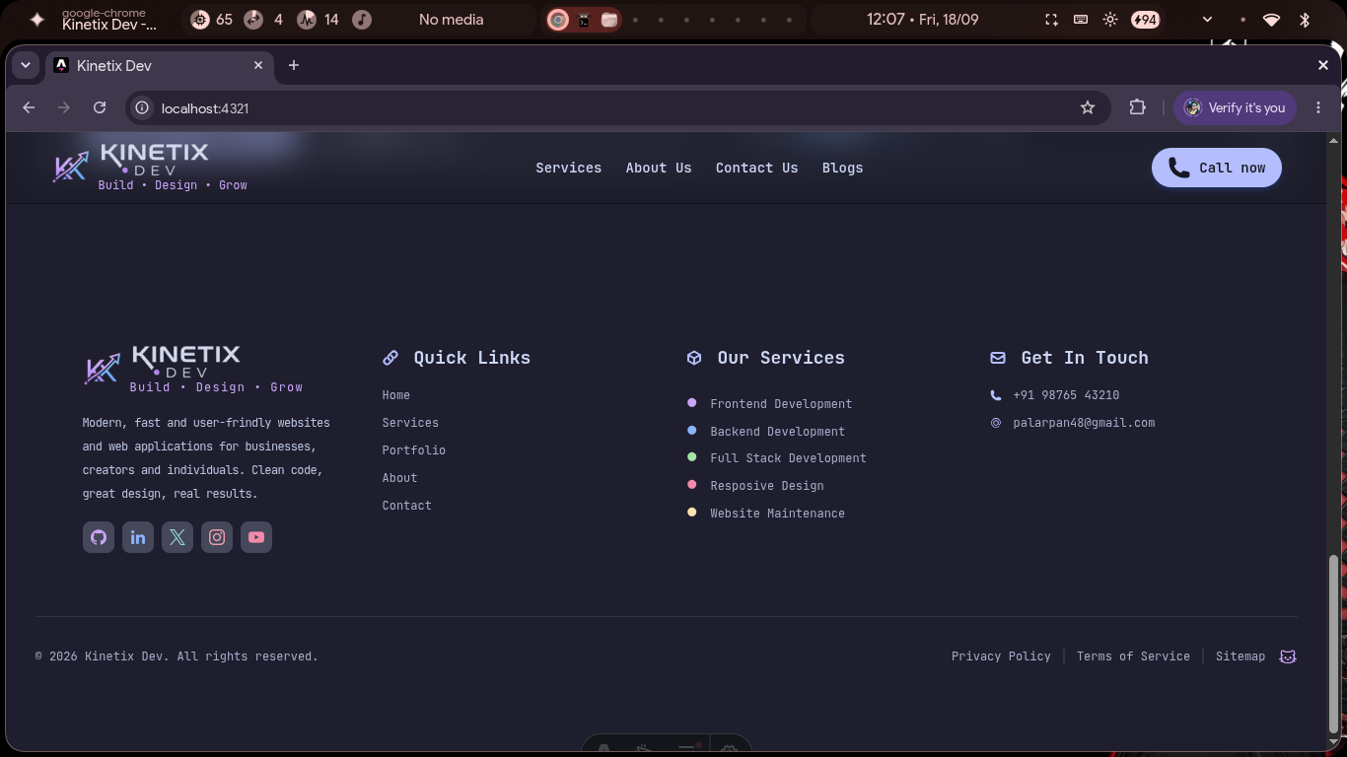Open the Sitemap link
Viewport: 1347px width, 757px height.
1241,656
